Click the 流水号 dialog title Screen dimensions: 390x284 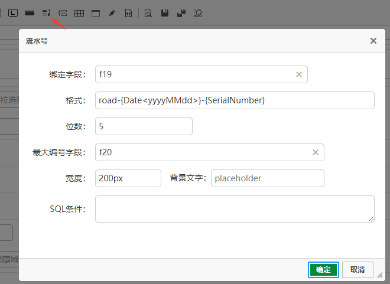tap(37, 41)
